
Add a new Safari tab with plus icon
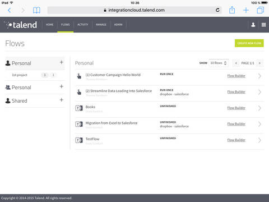point(246,10)
